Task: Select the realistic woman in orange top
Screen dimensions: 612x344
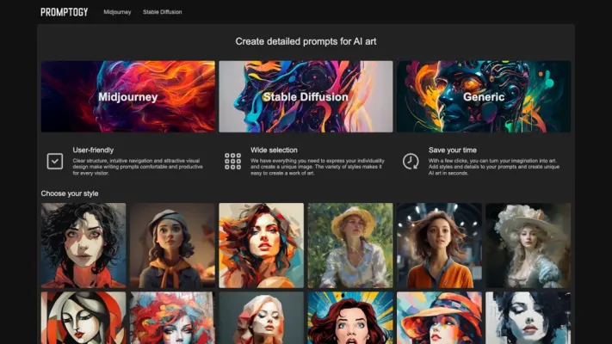Action: pos(439,245)
